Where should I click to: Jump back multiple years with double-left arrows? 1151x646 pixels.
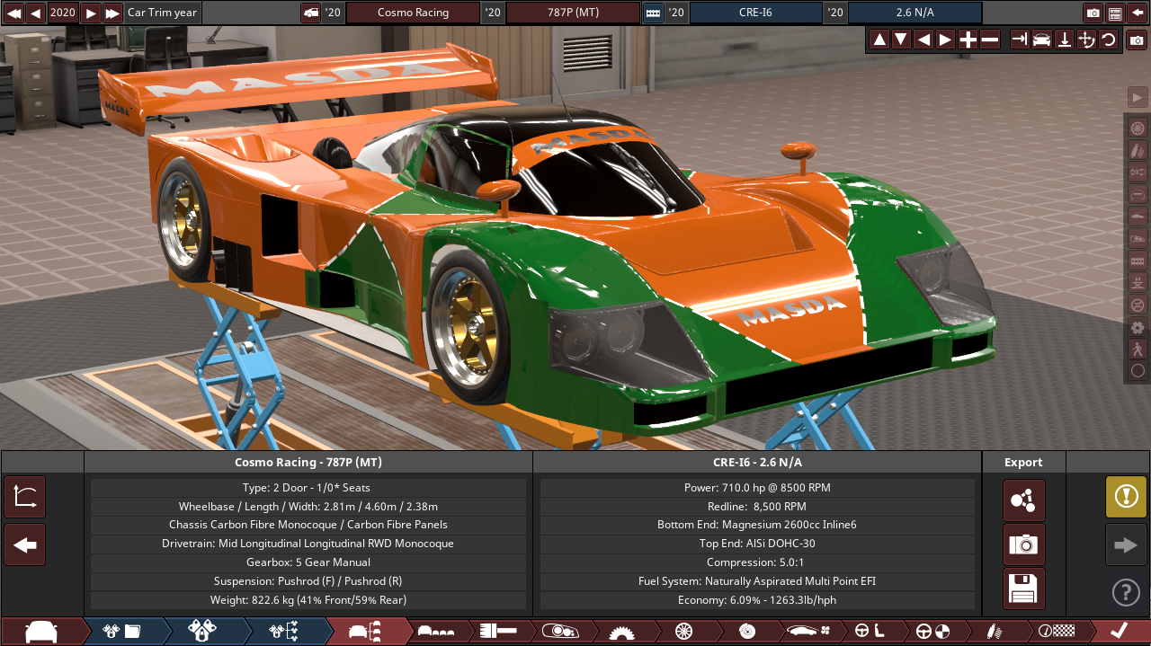click(13, 13)
